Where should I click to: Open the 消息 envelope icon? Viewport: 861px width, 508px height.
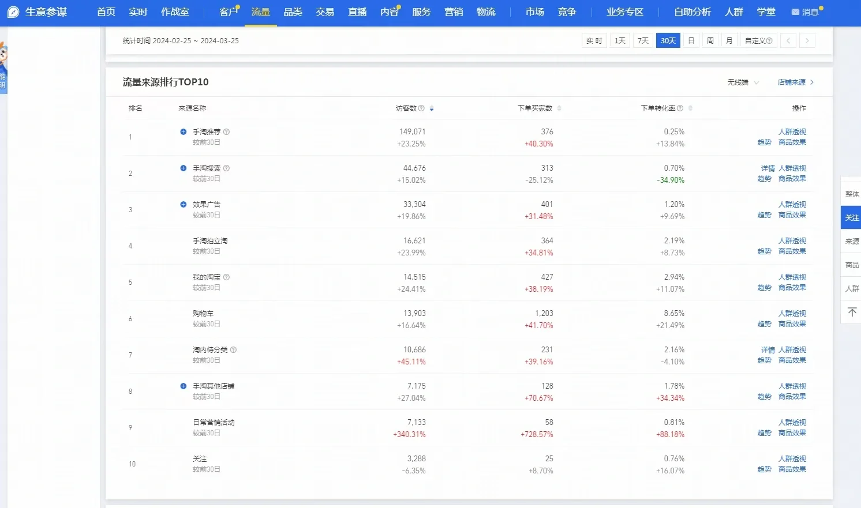(795, 12)
